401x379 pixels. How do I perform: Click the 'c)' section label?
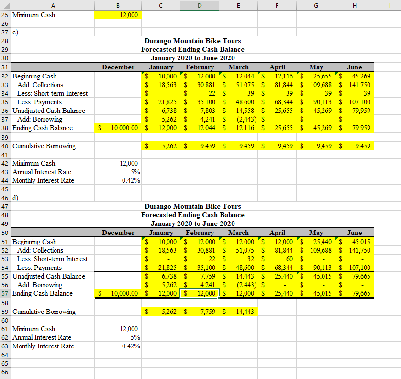[x=15, y=32]
